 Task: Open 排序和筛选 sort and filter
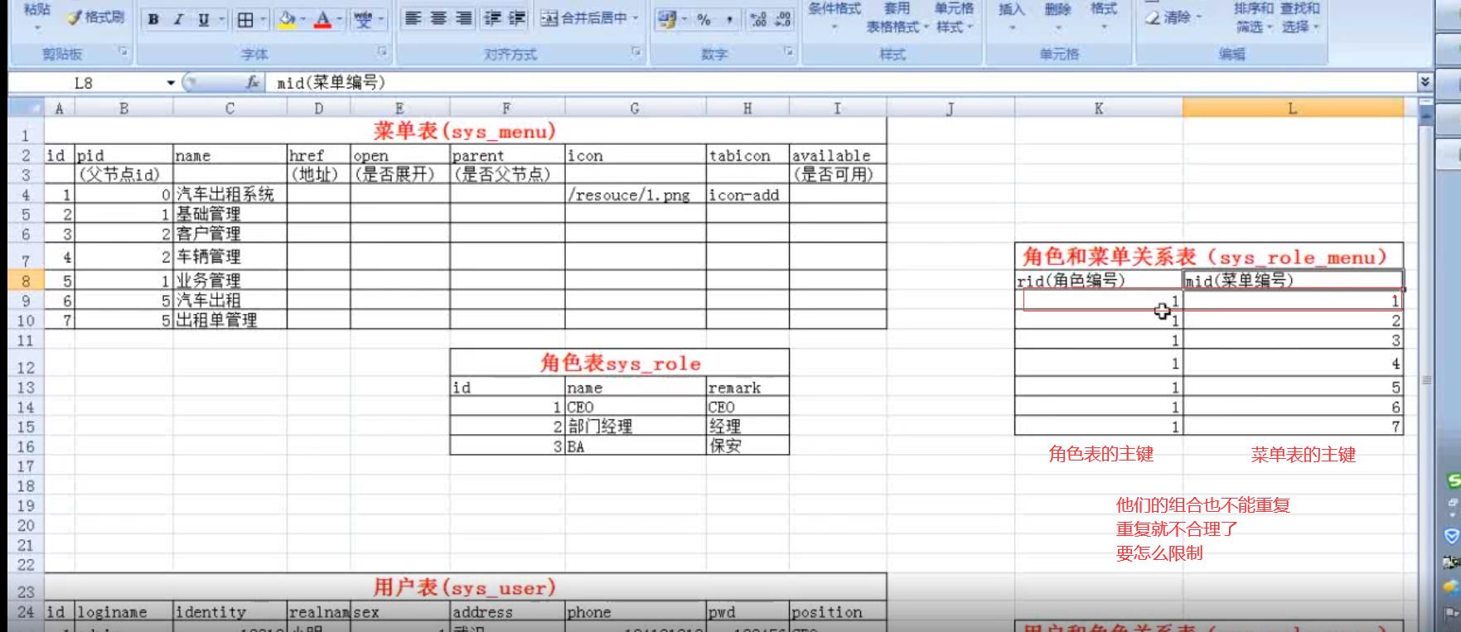pos(1252,17)
